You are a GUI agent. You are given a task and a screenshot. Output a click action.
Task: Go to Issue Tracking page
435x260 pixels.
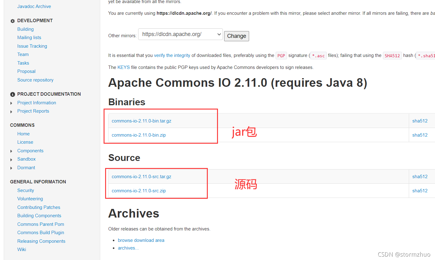pyautogui.click(x=32, y=46)
